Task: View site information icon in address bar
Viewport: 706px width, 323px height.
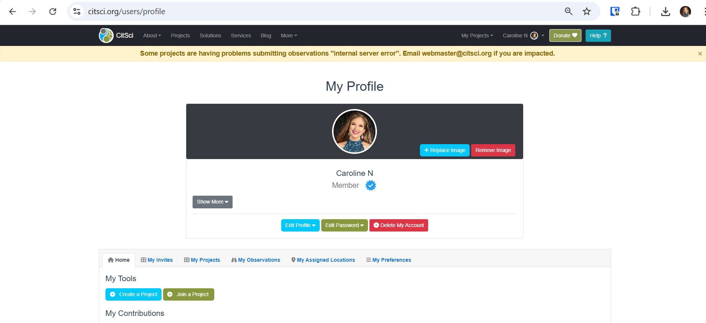Action: point(77,12)
